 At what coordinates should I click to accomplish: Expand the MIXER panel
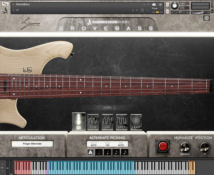pos(110,107)
